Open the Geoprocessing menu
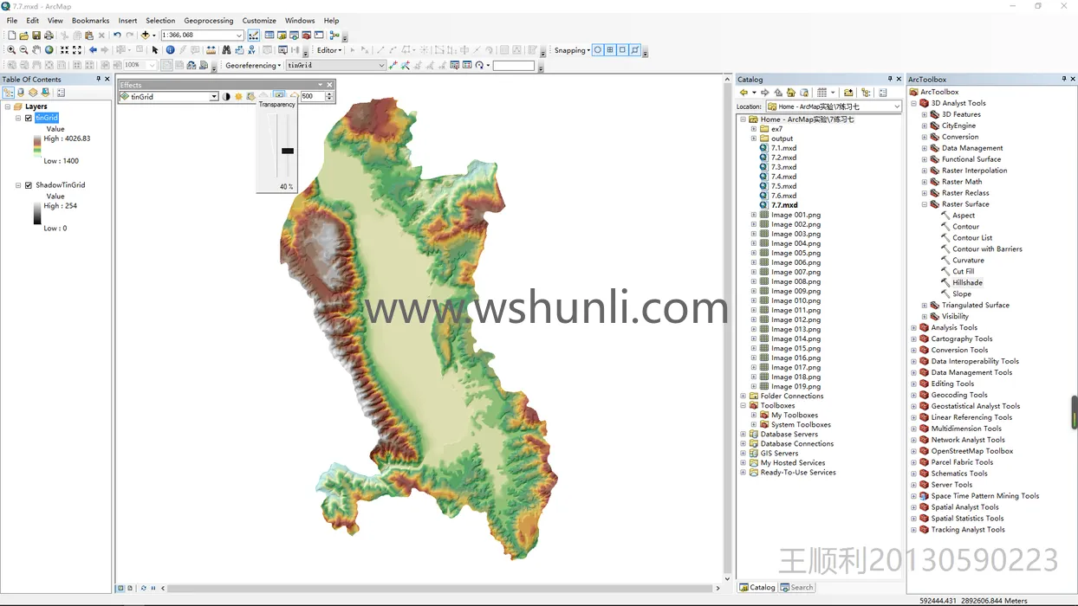The width and height of the screenshot is (1078, 606). pos(209,21)
